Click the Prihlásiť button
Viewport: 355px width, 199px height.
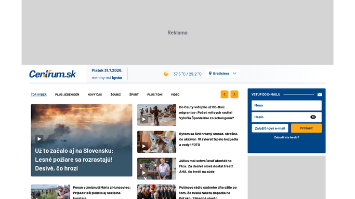(x=306, y=128)
